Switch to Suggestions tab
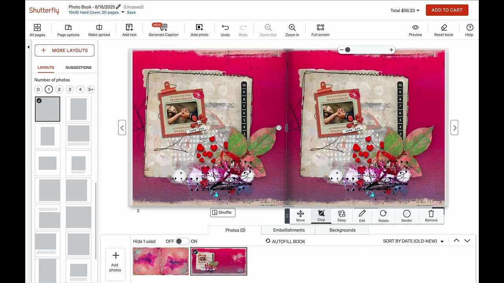This screenshot has height=283, width=504. (78, 68)
